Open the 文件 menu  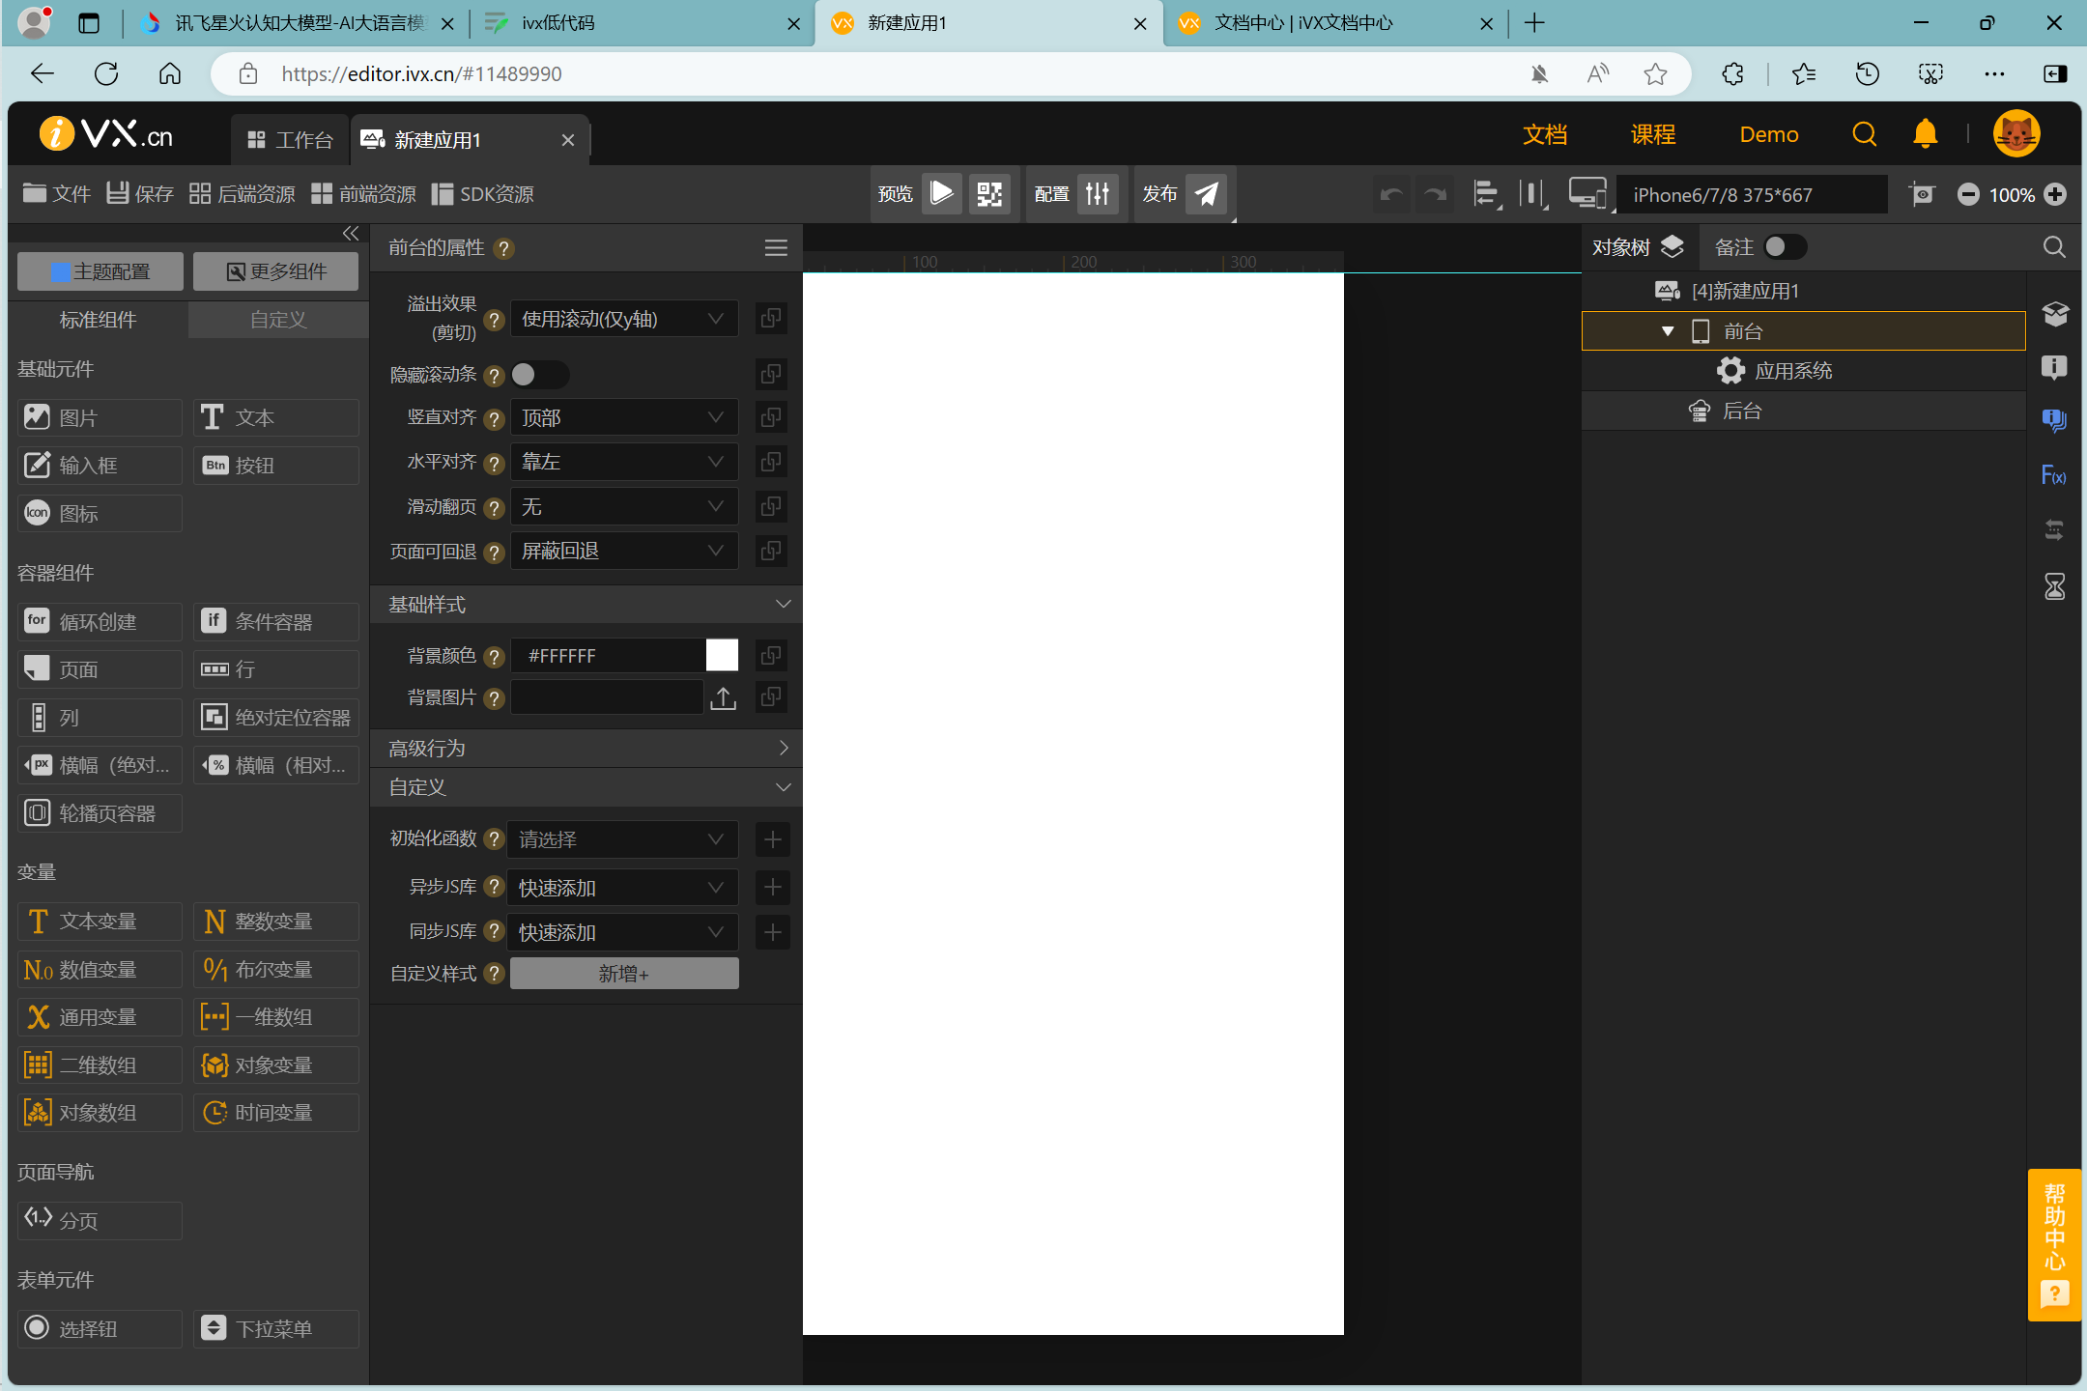[x=57, y=194]
